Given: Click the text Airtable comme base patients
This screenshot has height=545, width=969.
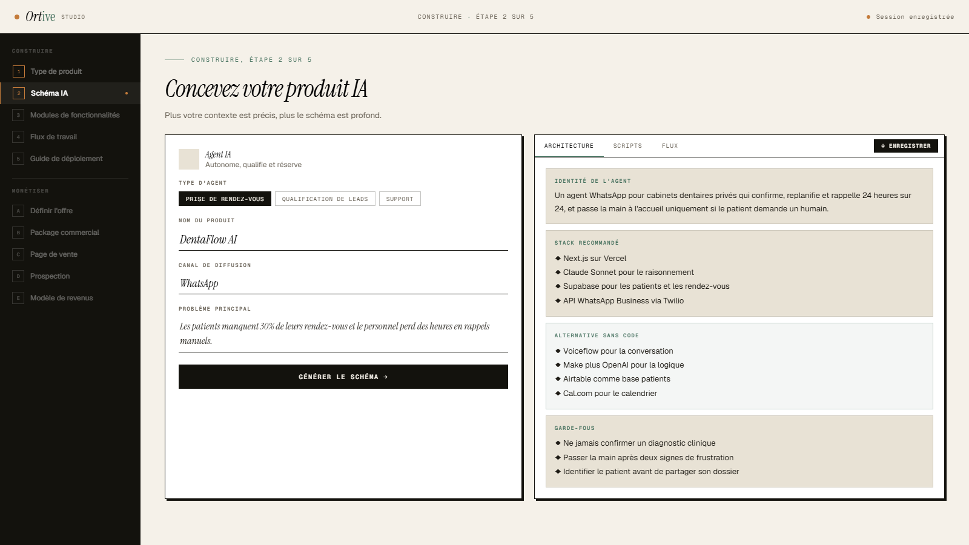Looking at the screenshot, I should click(617, 379).
